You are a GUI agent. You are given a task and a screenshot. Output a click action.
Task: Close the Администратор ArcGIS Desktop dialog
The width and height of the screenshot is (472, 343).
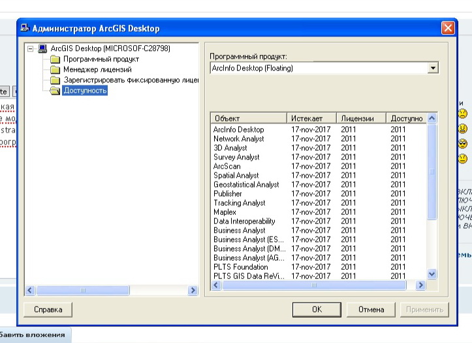pyautogui.click(x=447, y=28)
